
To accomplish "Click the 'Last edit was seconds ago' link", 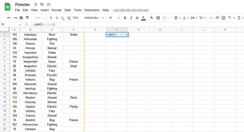I will [131, 10].
